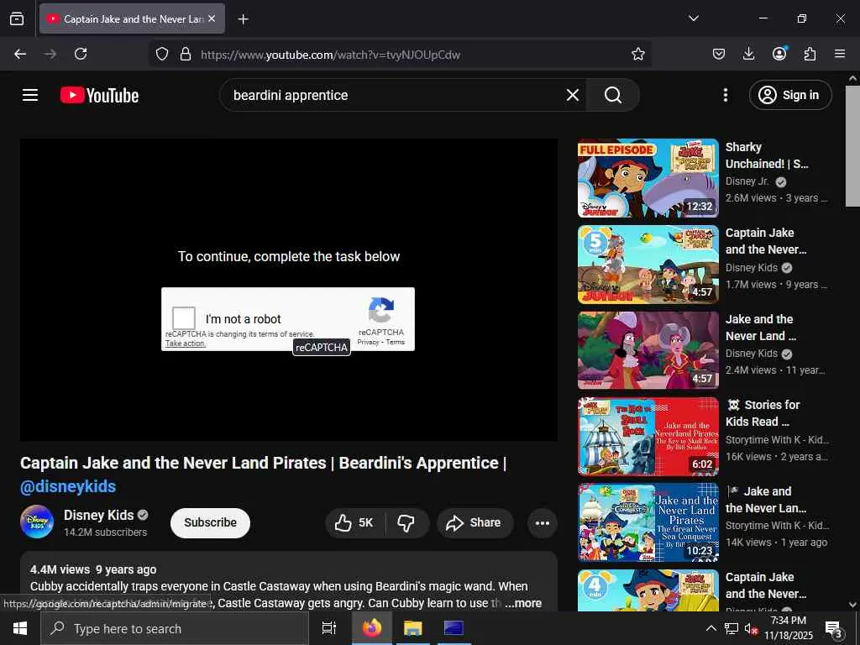
Task: Open the list all tabs dropdown
Action: (693, 18)
